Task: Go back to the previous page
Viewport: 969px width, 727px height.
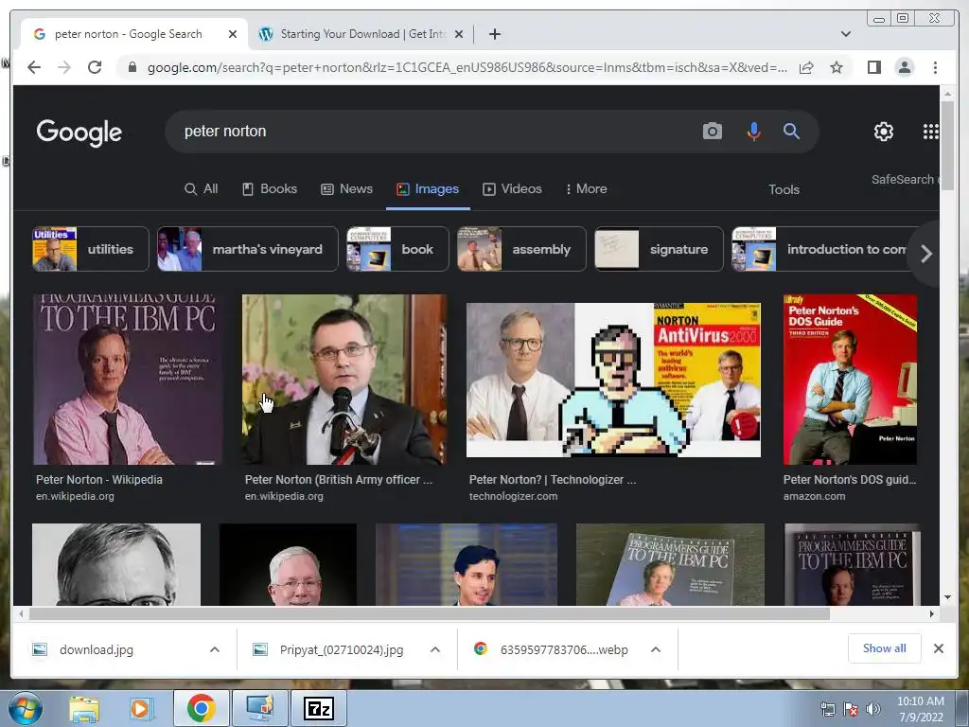Action: pyautogui.click(x=34, y=67)
